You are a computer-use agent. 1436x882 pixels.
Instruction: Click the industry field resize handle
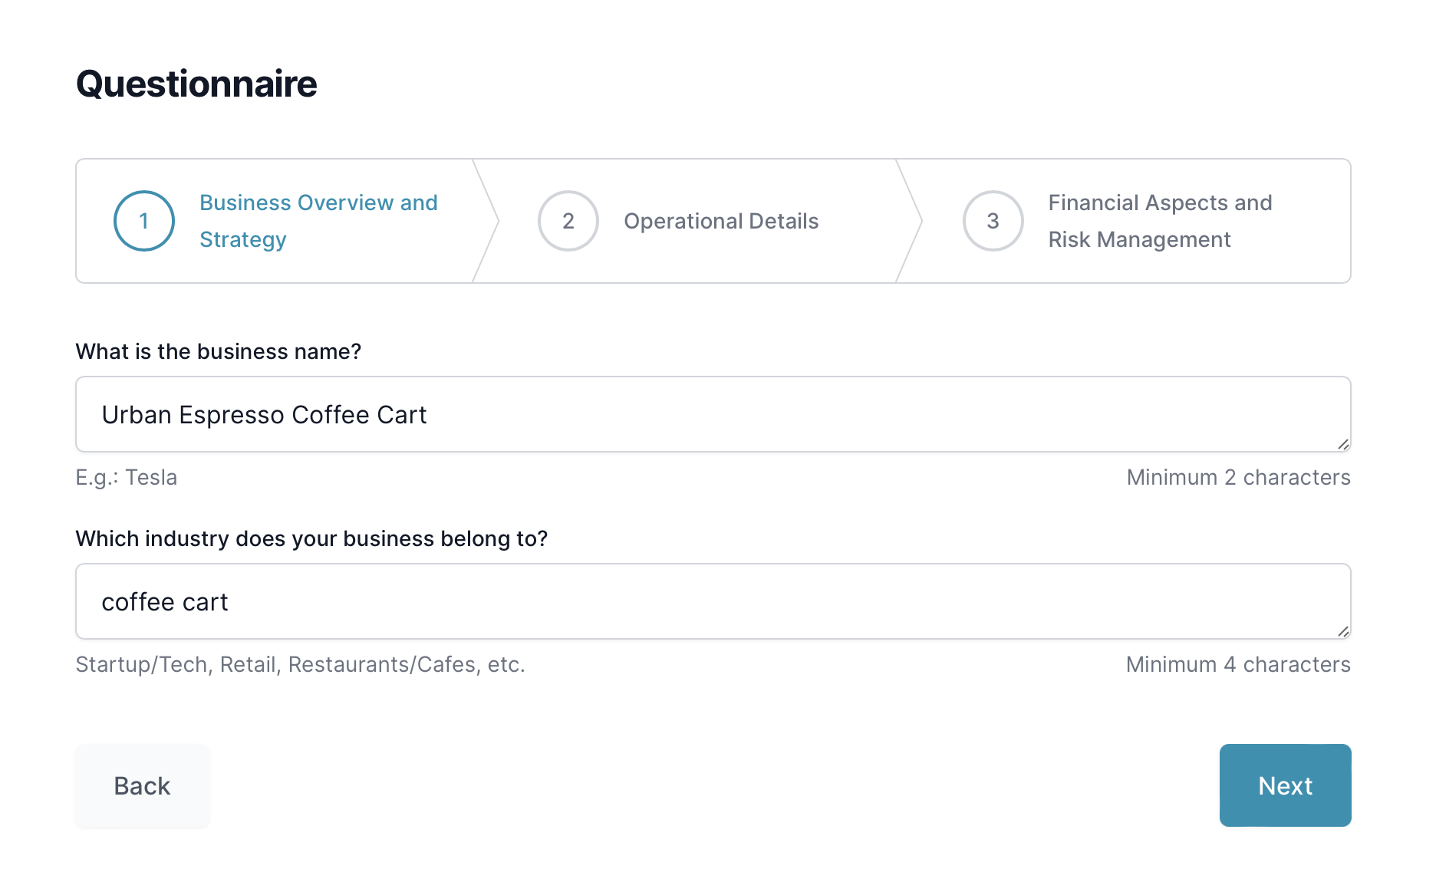pos(1343,631)
